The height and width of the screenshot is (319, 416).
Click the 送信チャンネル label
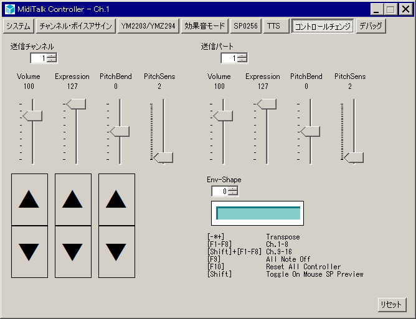tap(32, 47)
